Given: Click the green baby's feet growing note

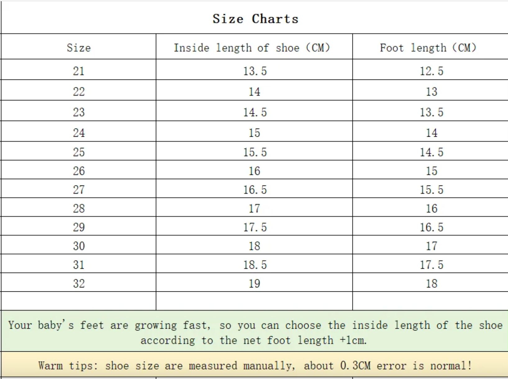Looking at the screenshot, I should 255,332.
